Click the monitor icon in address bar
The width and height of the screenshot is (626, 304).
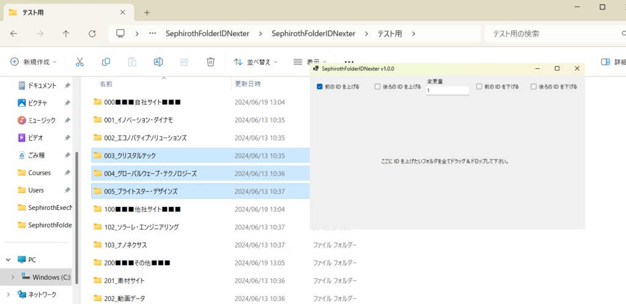click(x=120, y=34)
